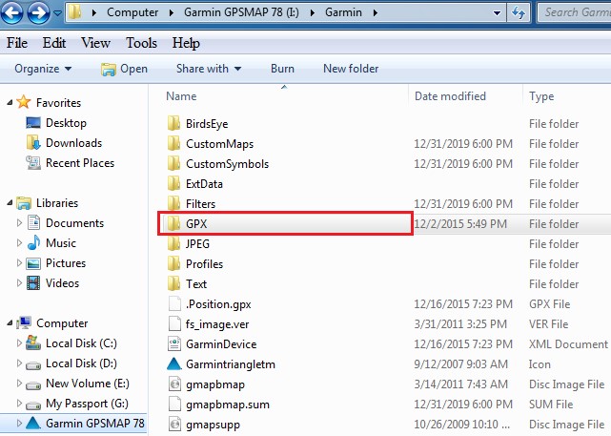Select the ExtData folder icon
Viewport: 611px width, 436px height.
173,183
